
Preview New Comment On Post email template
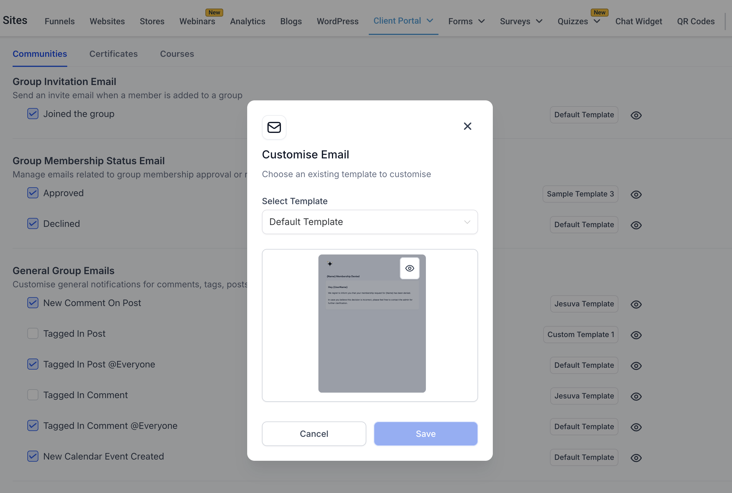(x=636, y=304)
